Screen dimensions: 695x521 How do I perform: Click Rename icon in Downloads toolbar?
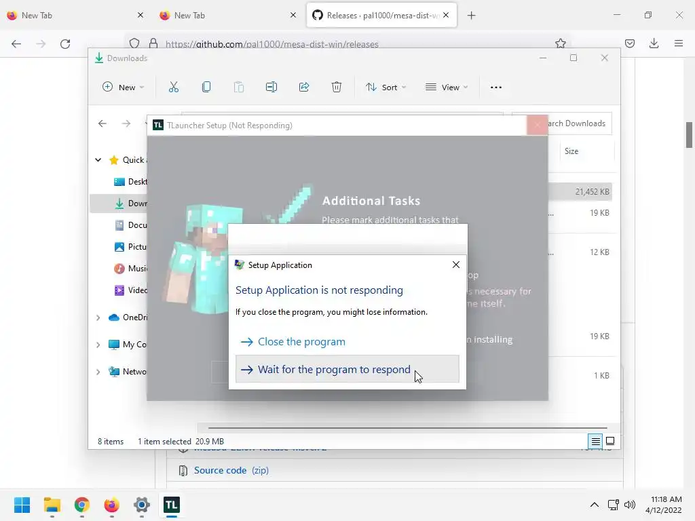click(x=271, y=88)
